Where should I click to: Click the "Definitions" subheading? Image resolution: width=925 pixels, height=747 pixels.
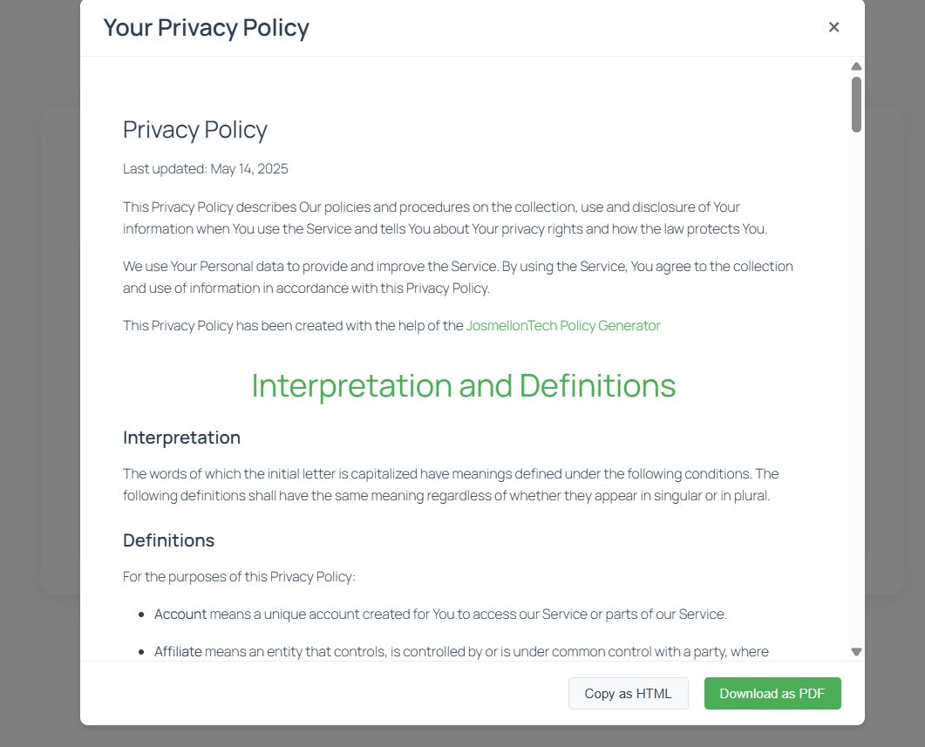point(168,540)
